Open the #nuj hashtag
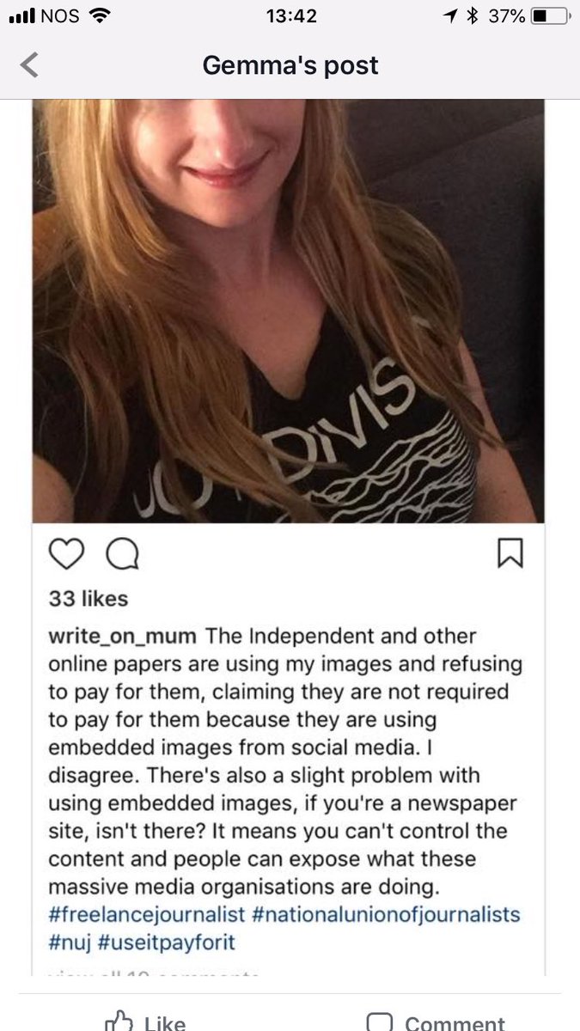This screenshot has width=580, height=1031. 67,943
